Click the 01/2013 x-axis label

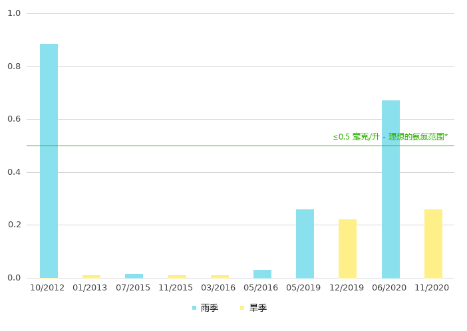[x=90, y=288]
